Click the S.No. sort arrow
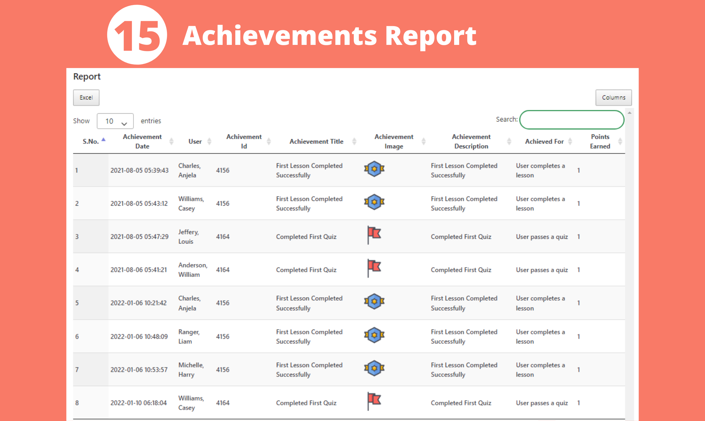Screen dimensions: 705x421 coord(103,140)
